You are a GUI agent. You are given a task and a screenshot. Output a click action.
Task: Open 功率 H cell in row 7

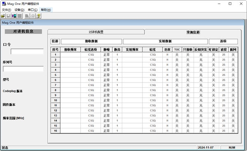tap(167, 85)
